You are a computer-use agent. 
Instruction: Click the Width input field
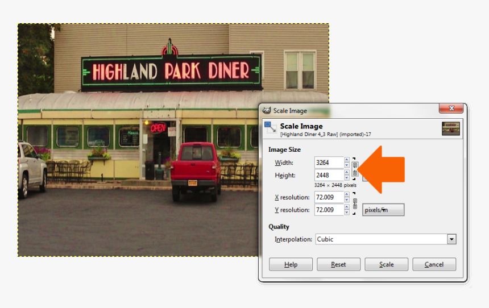(x=329, y=163)
